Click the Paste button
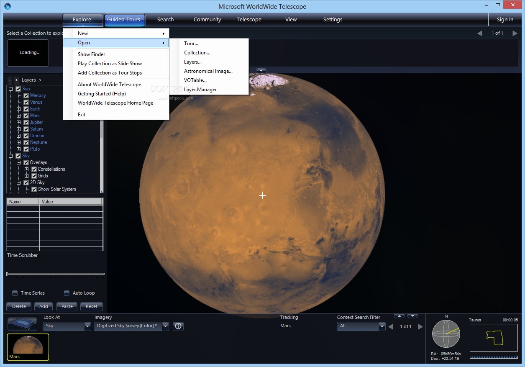This screenshot has height=367, width=525. pos(67,306)
